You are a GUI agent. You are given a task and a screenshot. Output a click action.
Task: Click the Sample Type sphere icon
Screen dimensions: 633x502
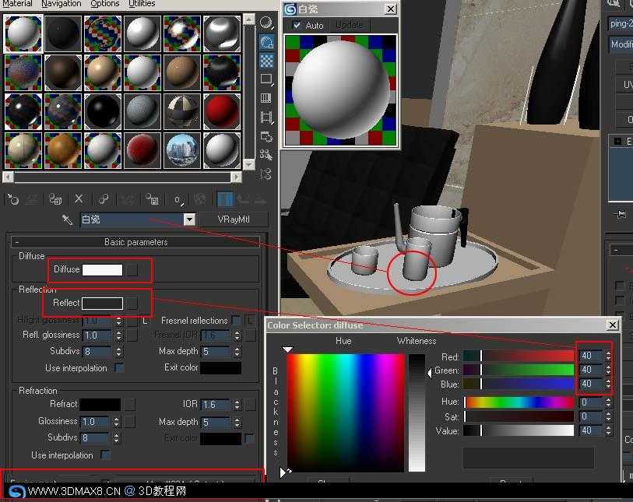click(266, 23)
